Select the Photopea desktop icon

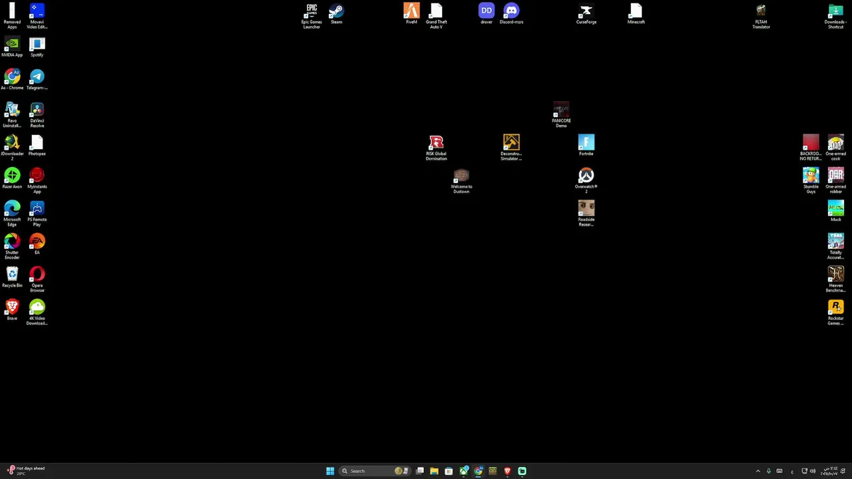click(37, 146)
